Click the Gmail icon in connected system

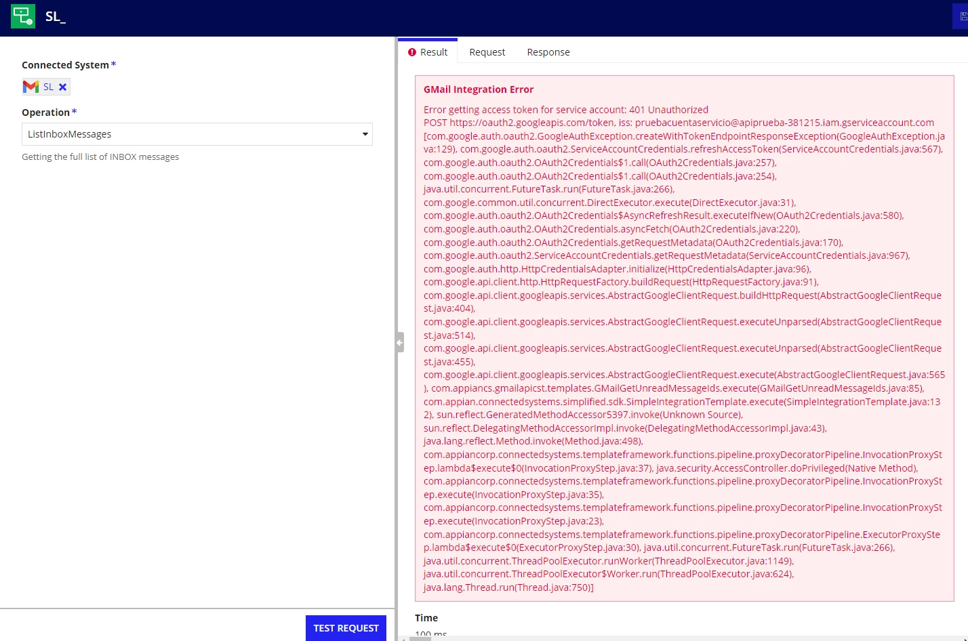pyautogui.click(x=31, y=87)
